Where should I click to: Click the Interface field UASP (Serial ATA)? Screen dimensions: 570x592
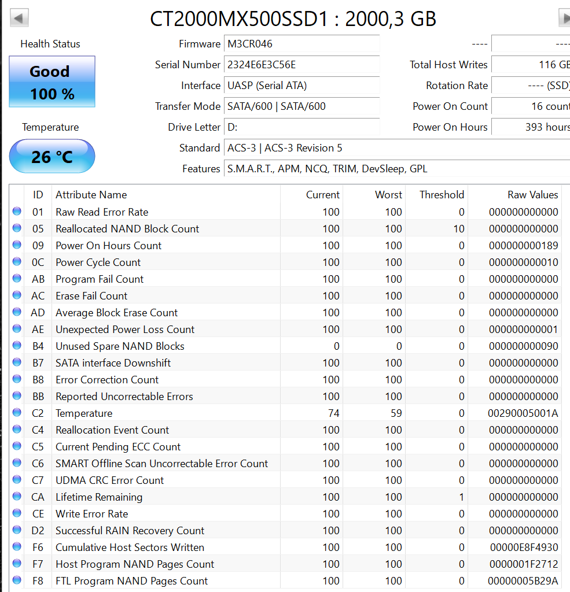[302, 86]
